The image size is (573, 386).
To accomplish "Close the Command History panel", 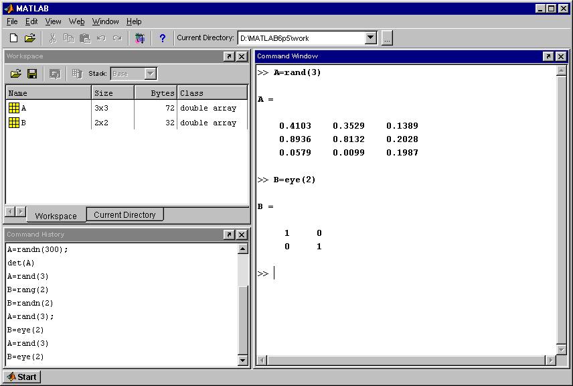I will tap(242, 235).
